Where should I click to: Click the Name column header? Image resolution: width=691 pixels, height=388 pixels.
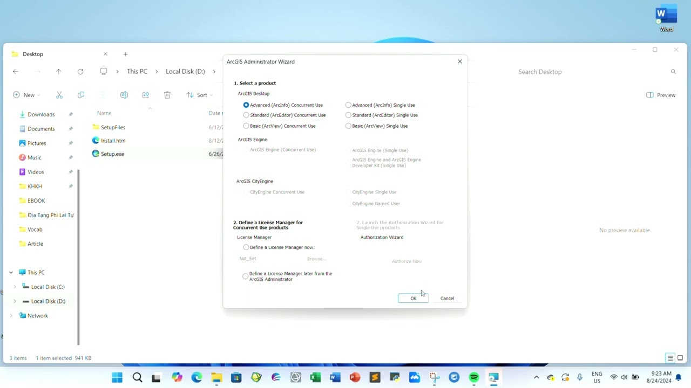click(x=104, y=113)
